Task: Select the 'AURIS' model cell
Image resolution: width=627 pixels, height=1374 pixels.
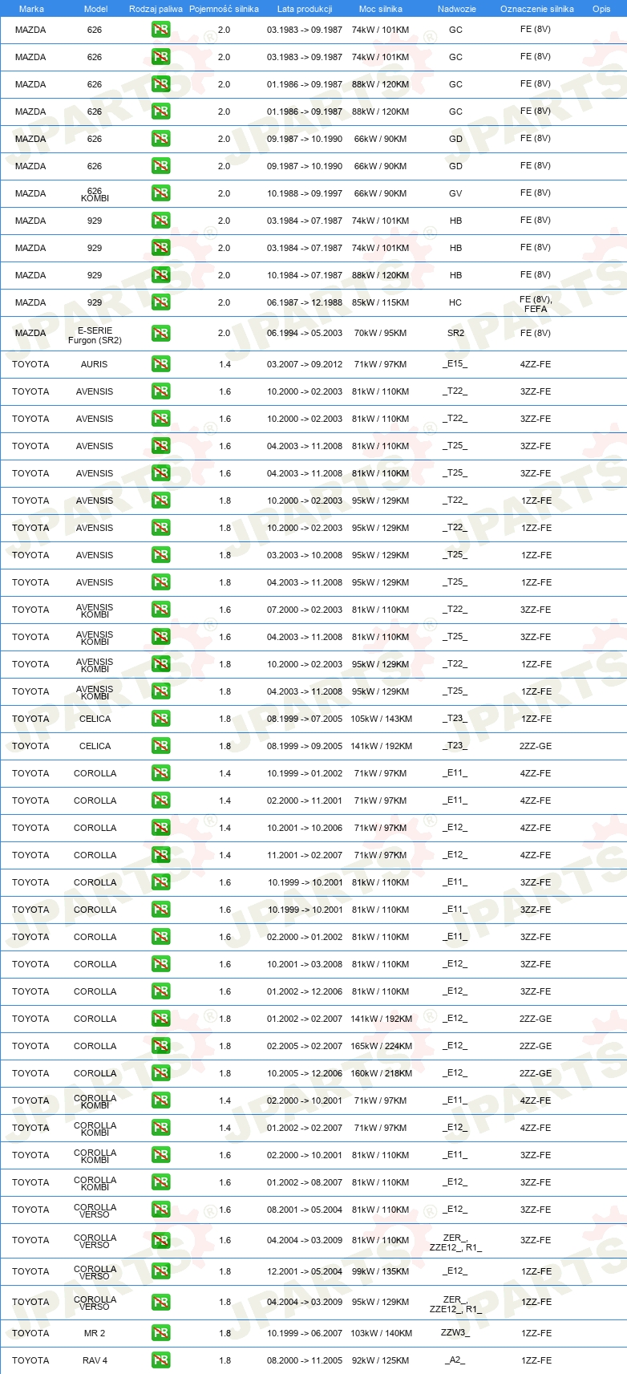Action: (x=95, y=364)
